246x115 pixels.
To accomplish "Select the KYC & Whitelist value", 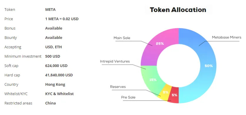I will [x=59, y=94].
